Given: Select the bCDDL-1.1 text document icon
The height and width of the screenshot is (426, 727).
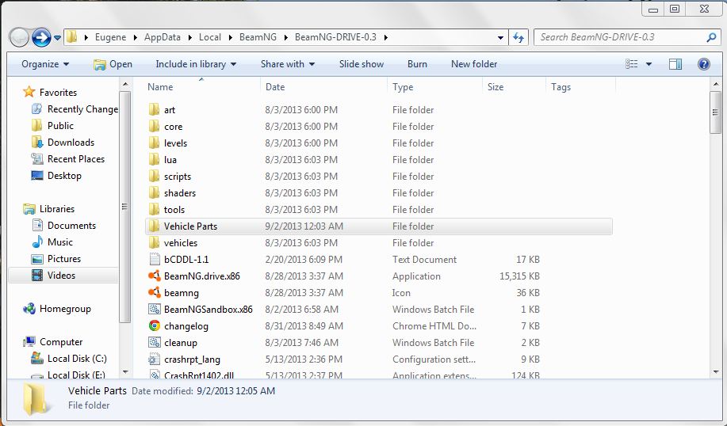Looking at the screenshot, I should [155, 260].
